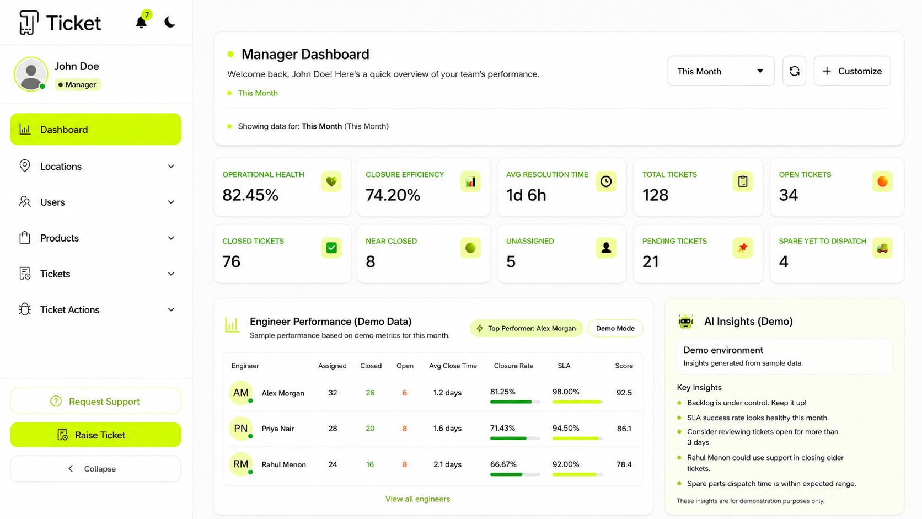Click the Total Tickets clipboard icon
Image resolution: width=922 pixels, height=519 pixels.
click(743, 181)
